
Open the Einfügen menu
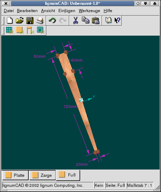pyautogui.click(x=67, y=11)
